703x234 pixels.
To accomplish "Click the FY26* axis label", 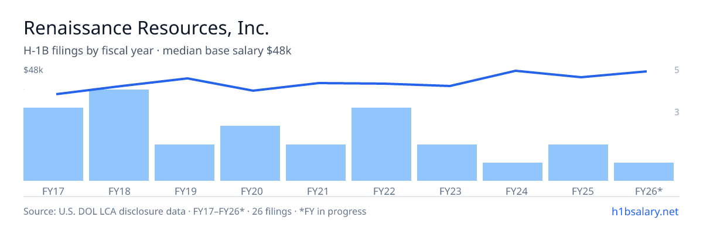I will [649, 191].
